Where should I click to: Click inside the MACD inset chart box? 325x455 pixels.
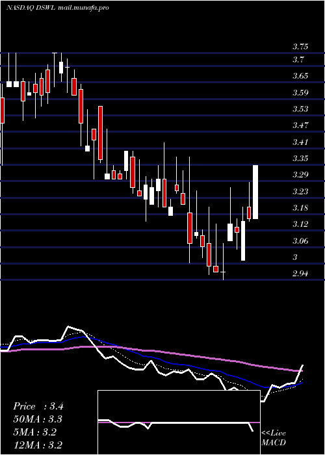pyautogui.click(x=179, y=422)
